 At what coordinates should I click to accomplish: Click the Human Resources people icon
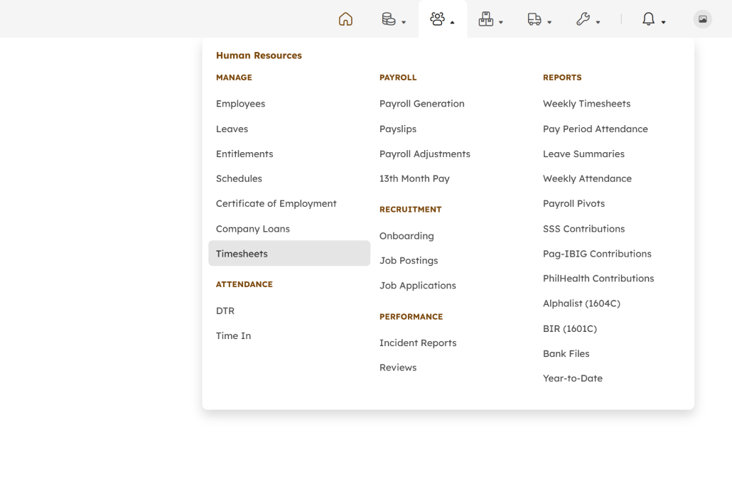tap(437, 19)
